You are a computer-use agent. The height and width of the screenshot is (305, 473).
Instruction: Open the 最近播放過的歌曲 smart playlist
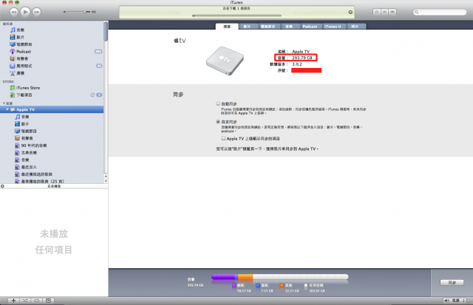(x=33, y=174)
